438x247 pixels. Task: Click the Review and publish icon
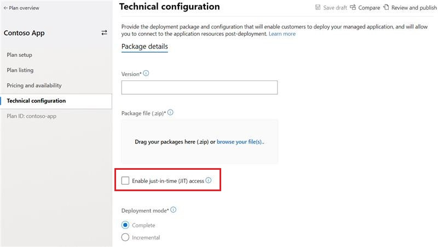click(x=386, y=8)
